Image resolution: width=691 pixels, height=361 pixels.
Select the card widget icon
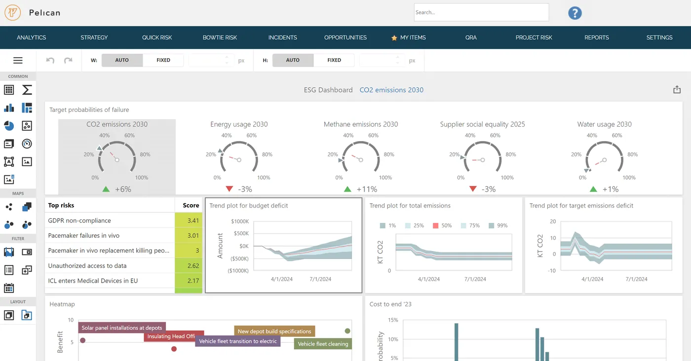(9, 144)
